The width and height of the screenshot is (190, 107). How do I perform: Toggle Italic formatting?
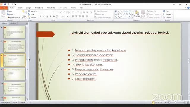tap(44, 16)
